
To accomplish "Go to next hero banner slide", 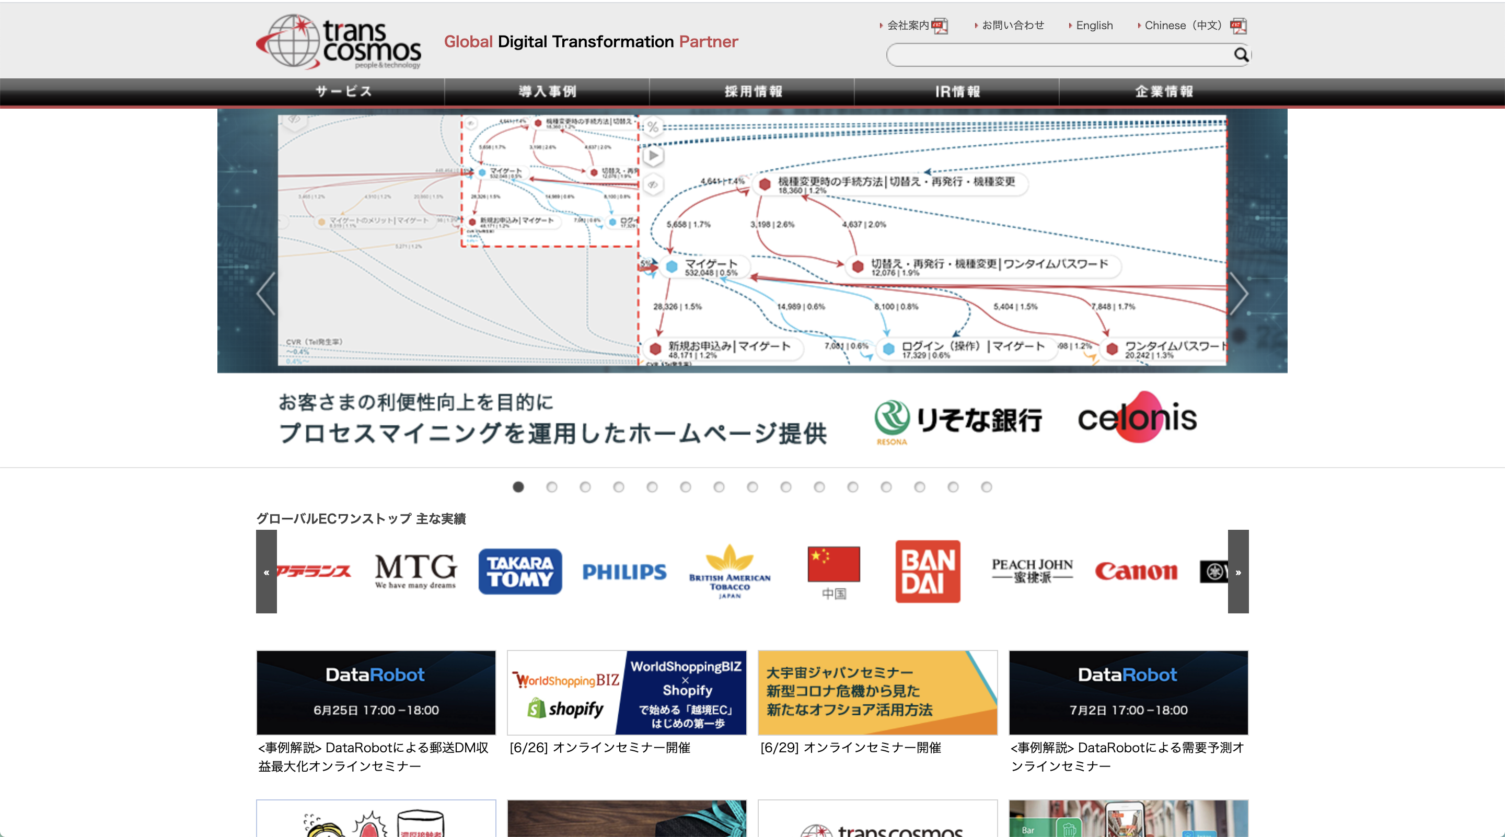I will pos(1238,294).
